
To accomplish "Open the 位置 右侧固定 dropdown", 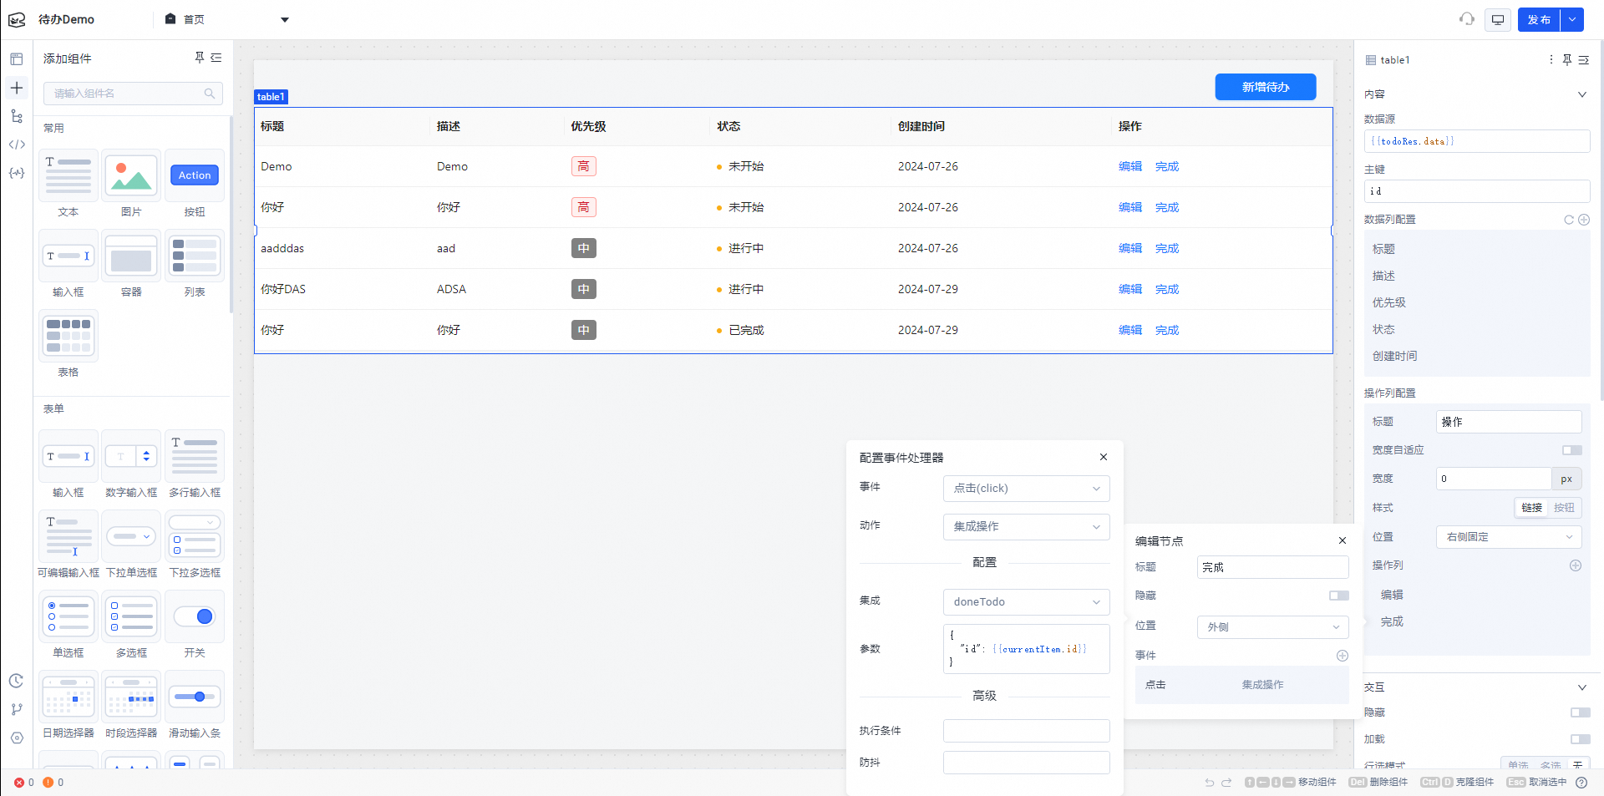I will (1510, 537).
